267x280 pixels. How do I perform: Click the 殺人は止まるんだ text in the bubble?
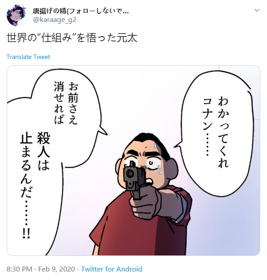click(x=35, y=186)
